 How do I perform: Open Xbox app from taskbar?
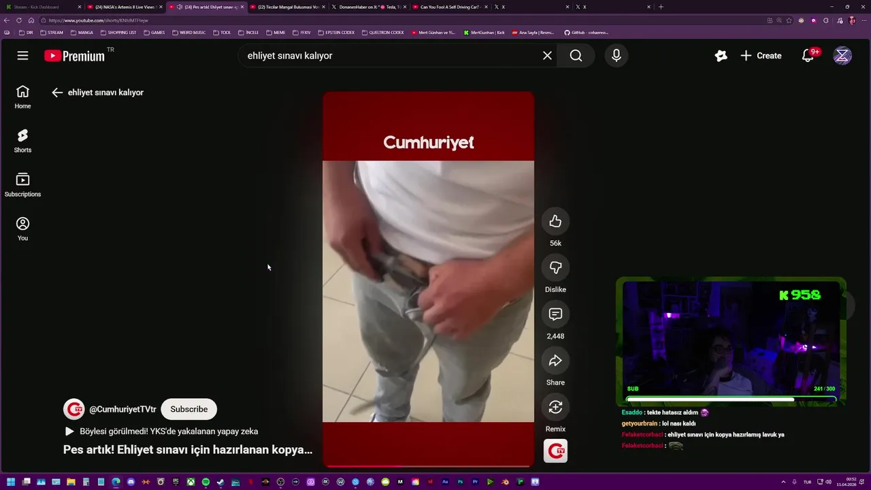(191, 483)
